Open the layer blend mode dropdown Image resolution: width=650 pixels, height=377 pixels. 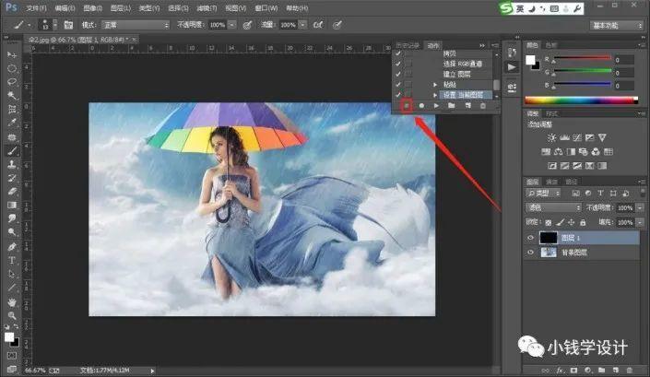553,207
